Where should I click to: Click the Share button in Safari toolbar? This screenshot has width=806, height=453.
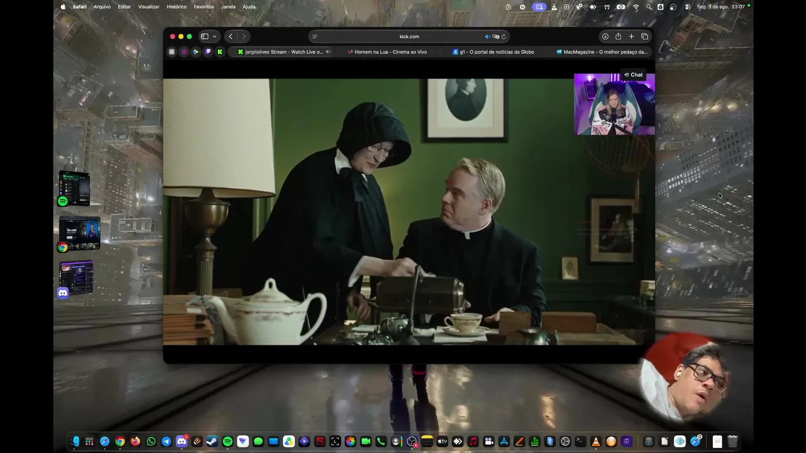click(618, 36)
